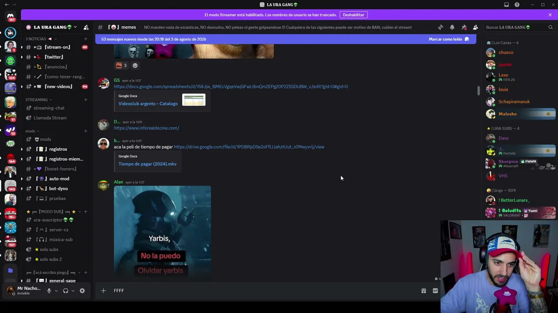
Task: Toggle the member list visibility
Action: [x=476, y=27]
